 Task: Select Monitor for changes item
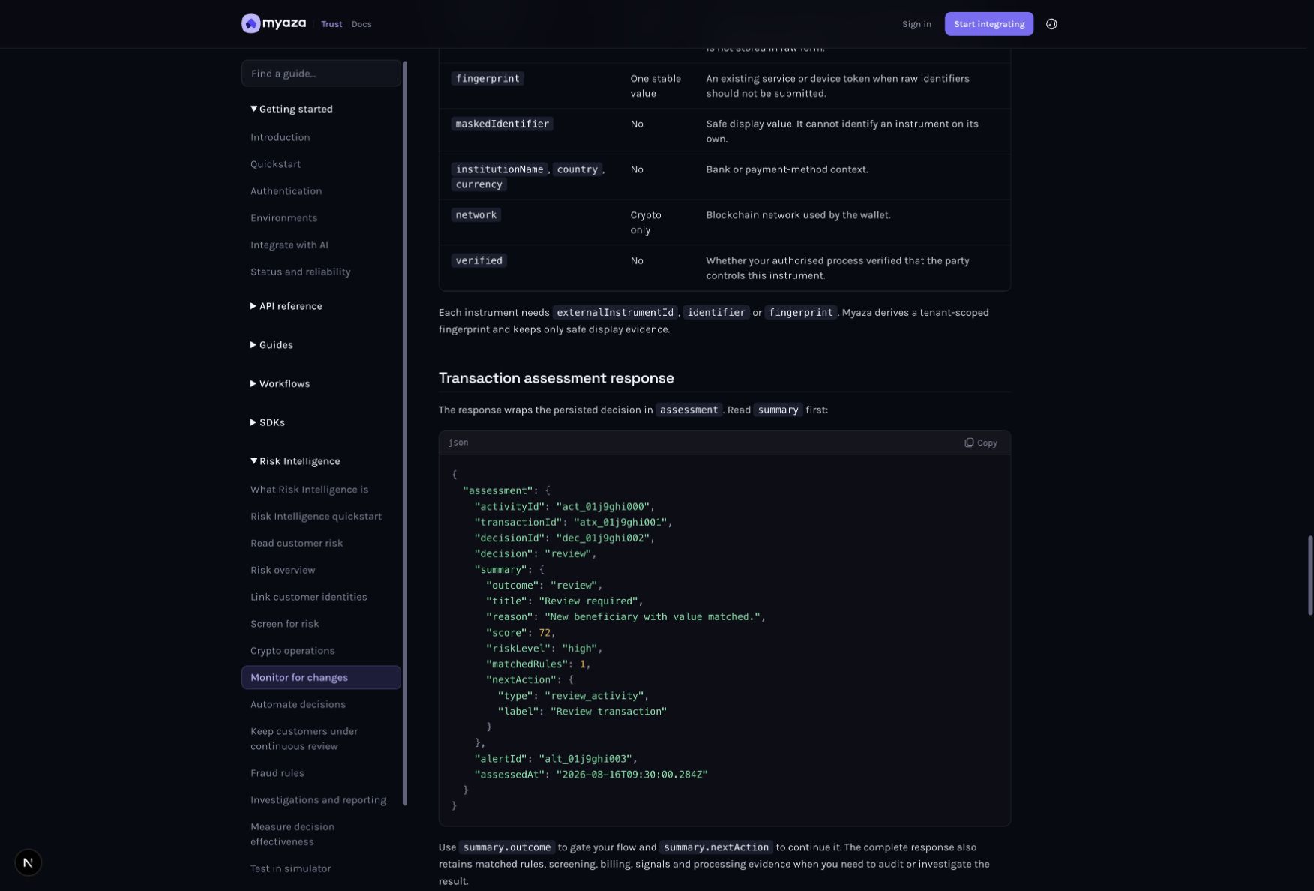click(321, 678)
